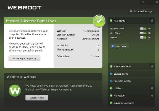Screen dimensions: 159x111
Task: Open Utilities gear settings
Action: [x=152, y=88]
